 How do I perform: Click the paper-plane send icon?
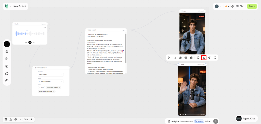pyautogui.click(x=209, y=58)
